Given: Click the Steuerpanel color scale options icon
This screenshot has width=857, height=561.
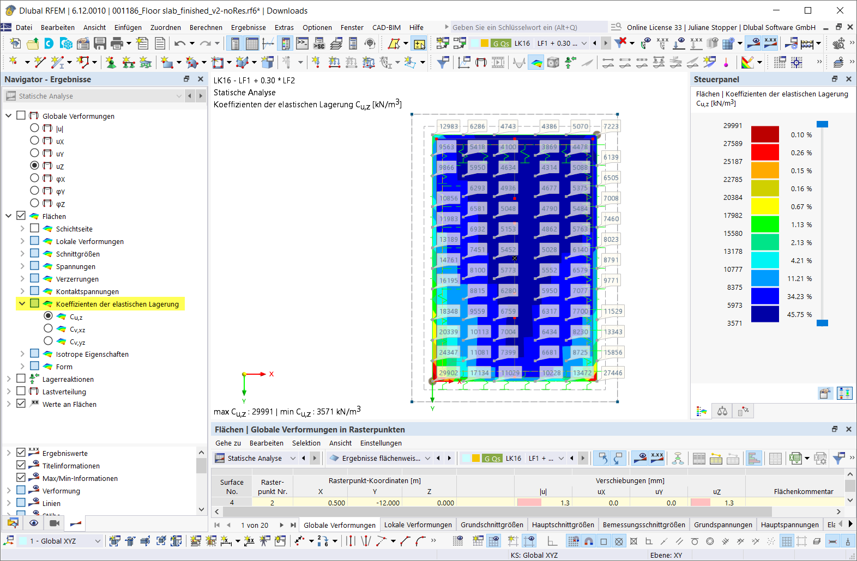Looking at the screenshot, I should pos(844,393).
